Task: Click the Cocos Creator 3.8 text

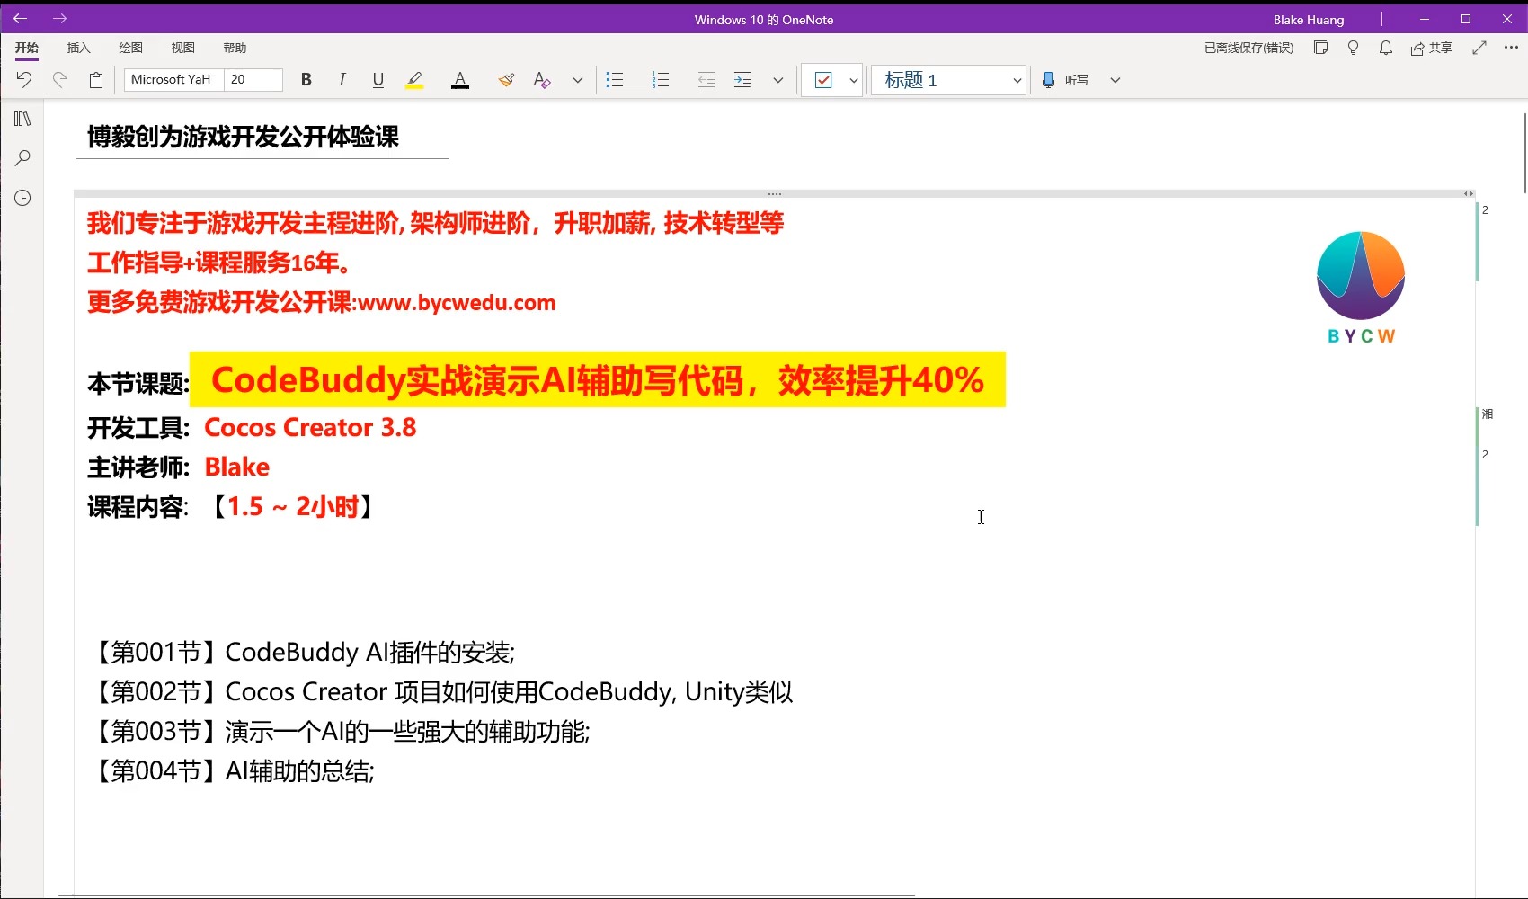Action: click(310, 427)
